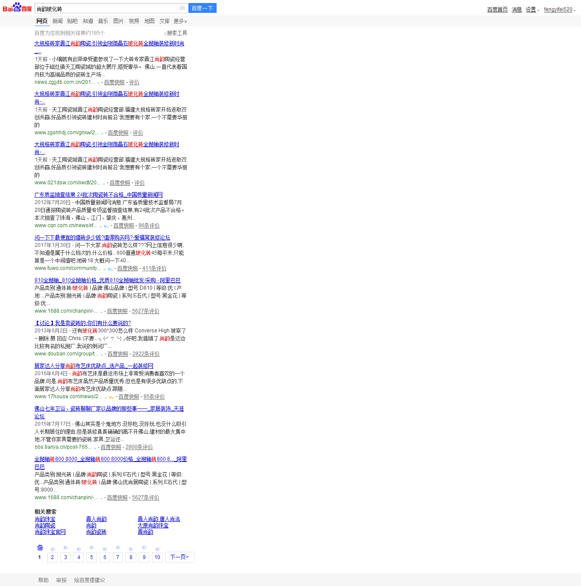Go to results page 10
581x586 pixels.
click(x=157, y=557)
